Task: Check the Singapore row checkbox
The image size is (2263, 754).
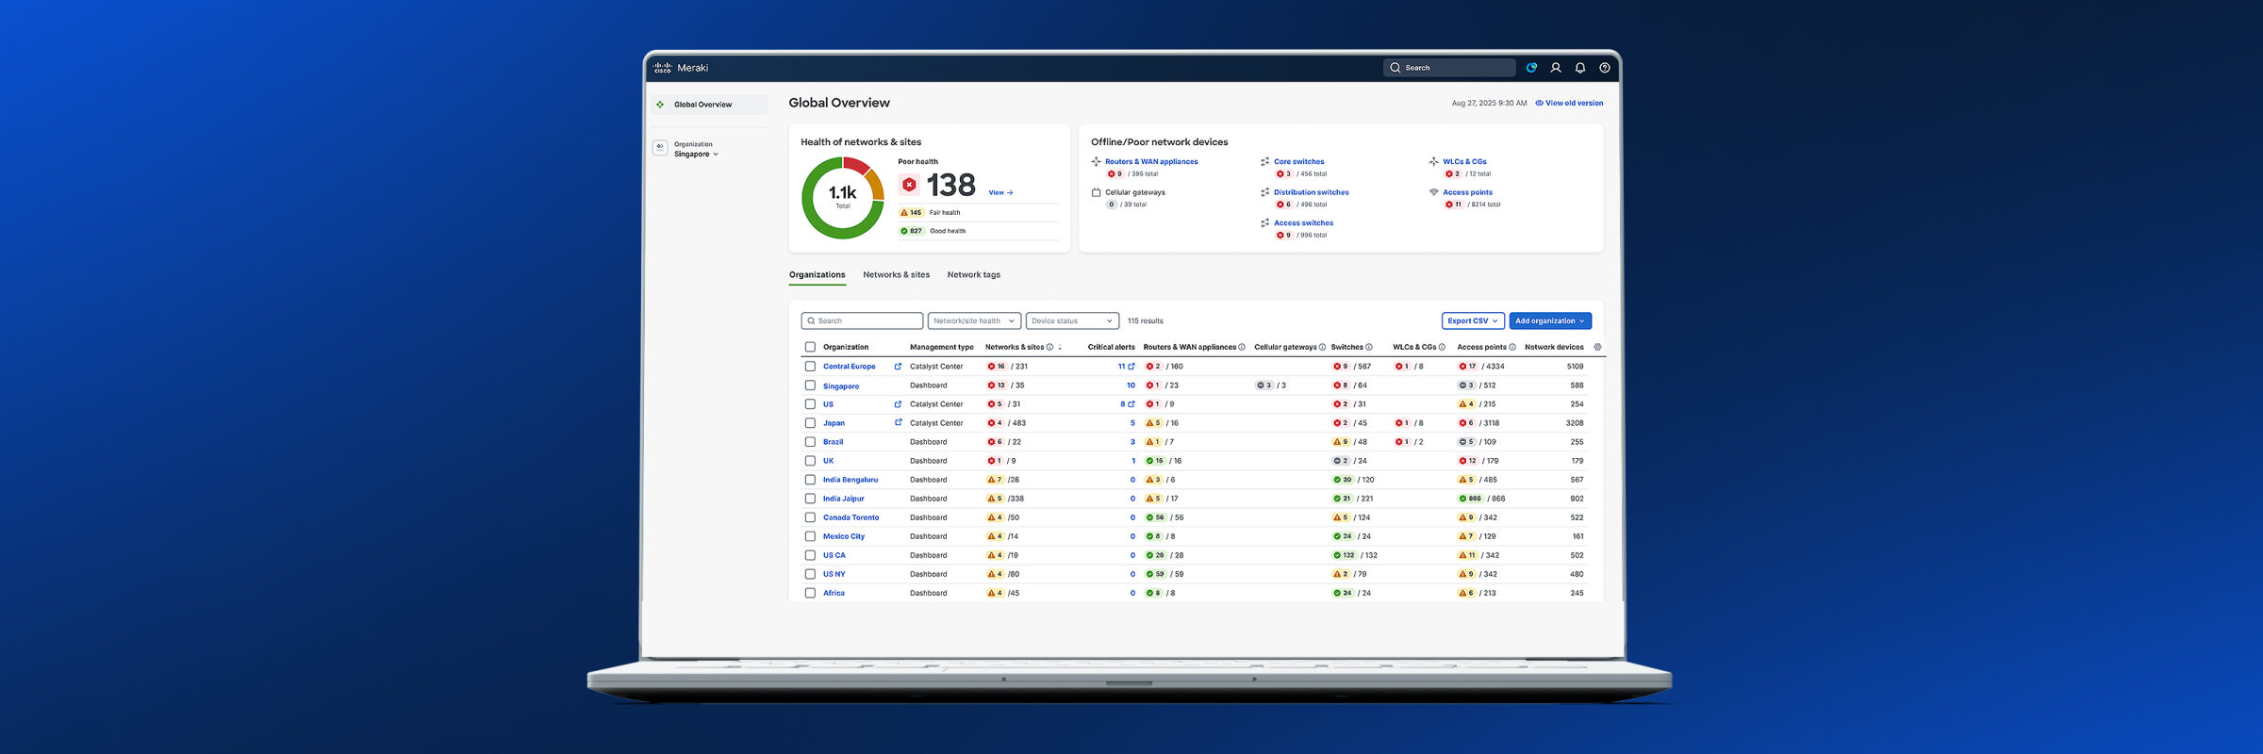Action: (810, 385)
